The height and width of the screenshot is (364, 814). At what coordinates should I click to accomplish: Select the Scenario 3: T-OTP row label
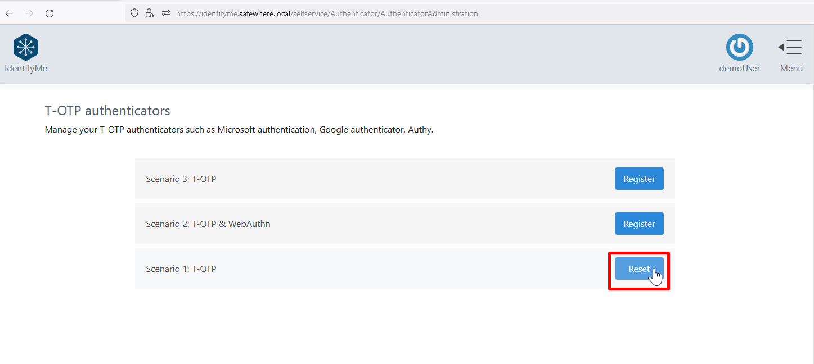point(181,179)
